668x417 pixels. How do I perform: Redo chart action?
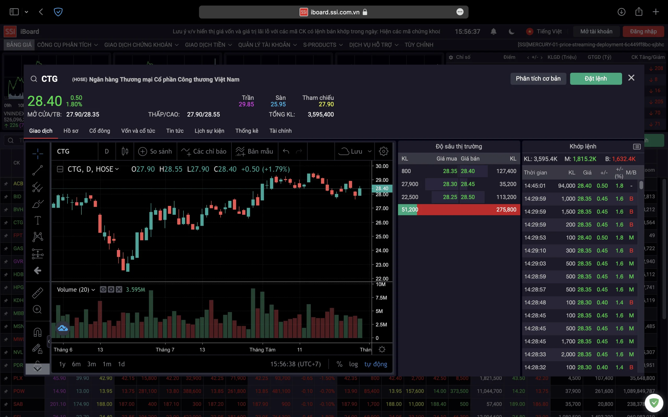point(299,151)
